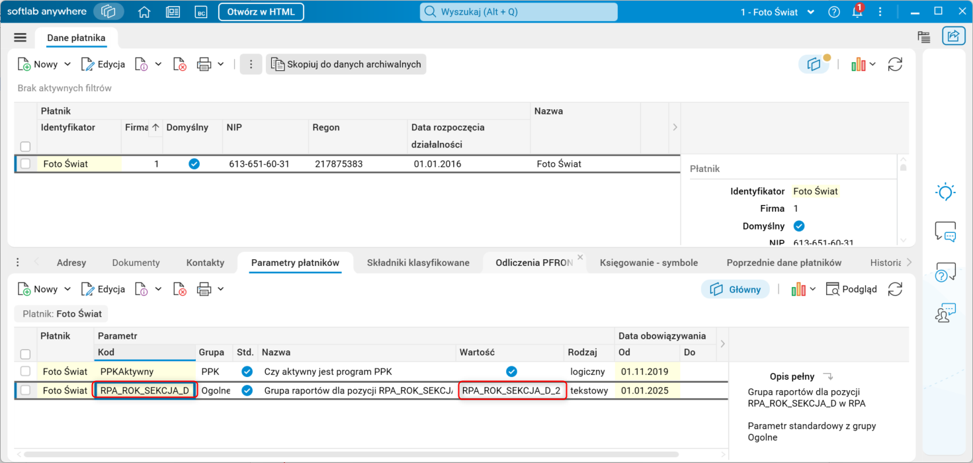Tick the PPKAktywny row checkbox
Screen dimensions: 973x463
pos(25,371)
